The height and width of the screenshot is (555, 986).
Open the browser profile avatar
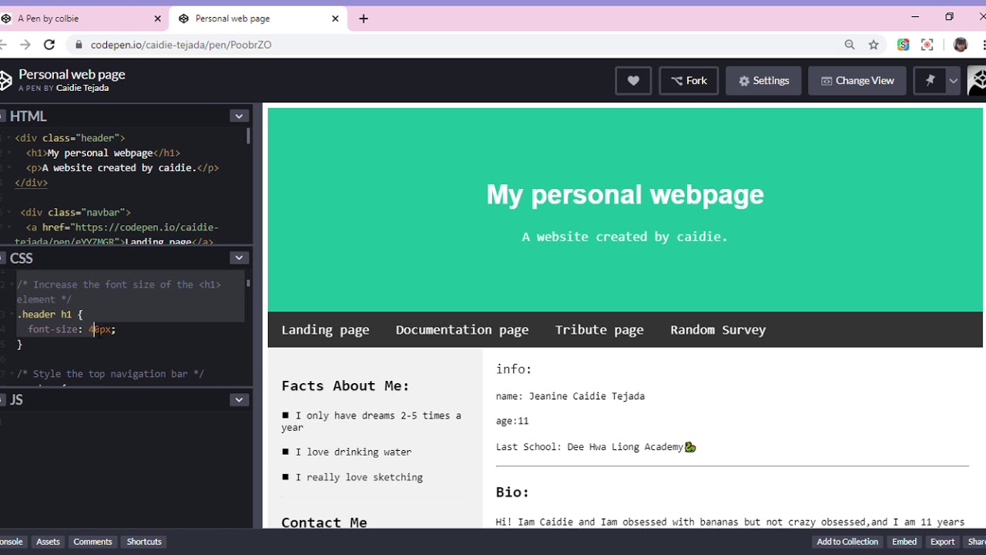pyautogui.click(x=960, y=45)
